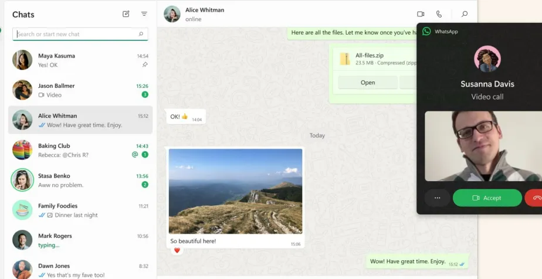Open the Baking Club group chat

(80, 150)
